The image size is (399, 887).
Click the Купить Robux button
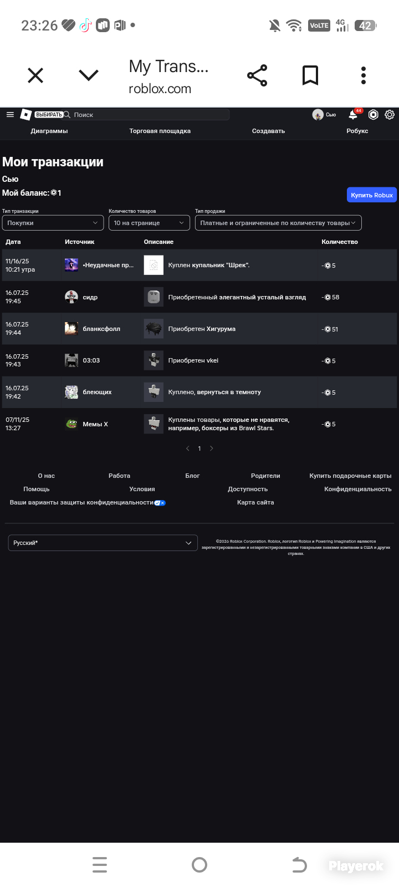click(372, 195)
